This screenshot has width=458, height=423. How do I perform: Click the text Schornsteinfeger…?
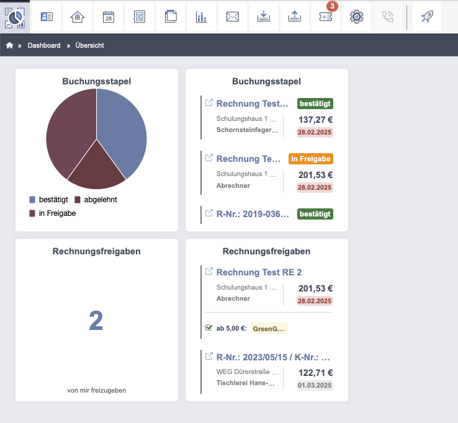coord(247,130)
